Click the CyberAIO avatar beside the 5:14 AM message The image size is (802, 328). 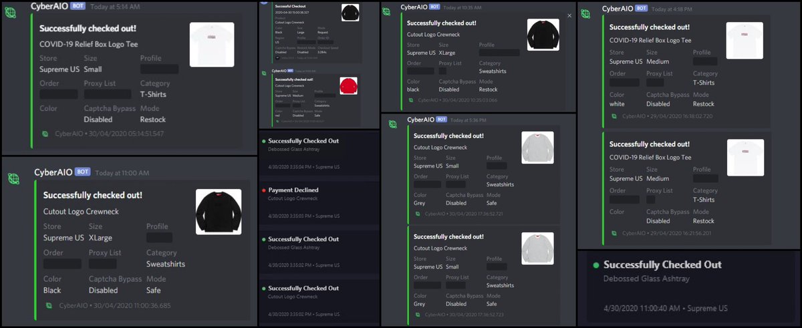[10, 13]
